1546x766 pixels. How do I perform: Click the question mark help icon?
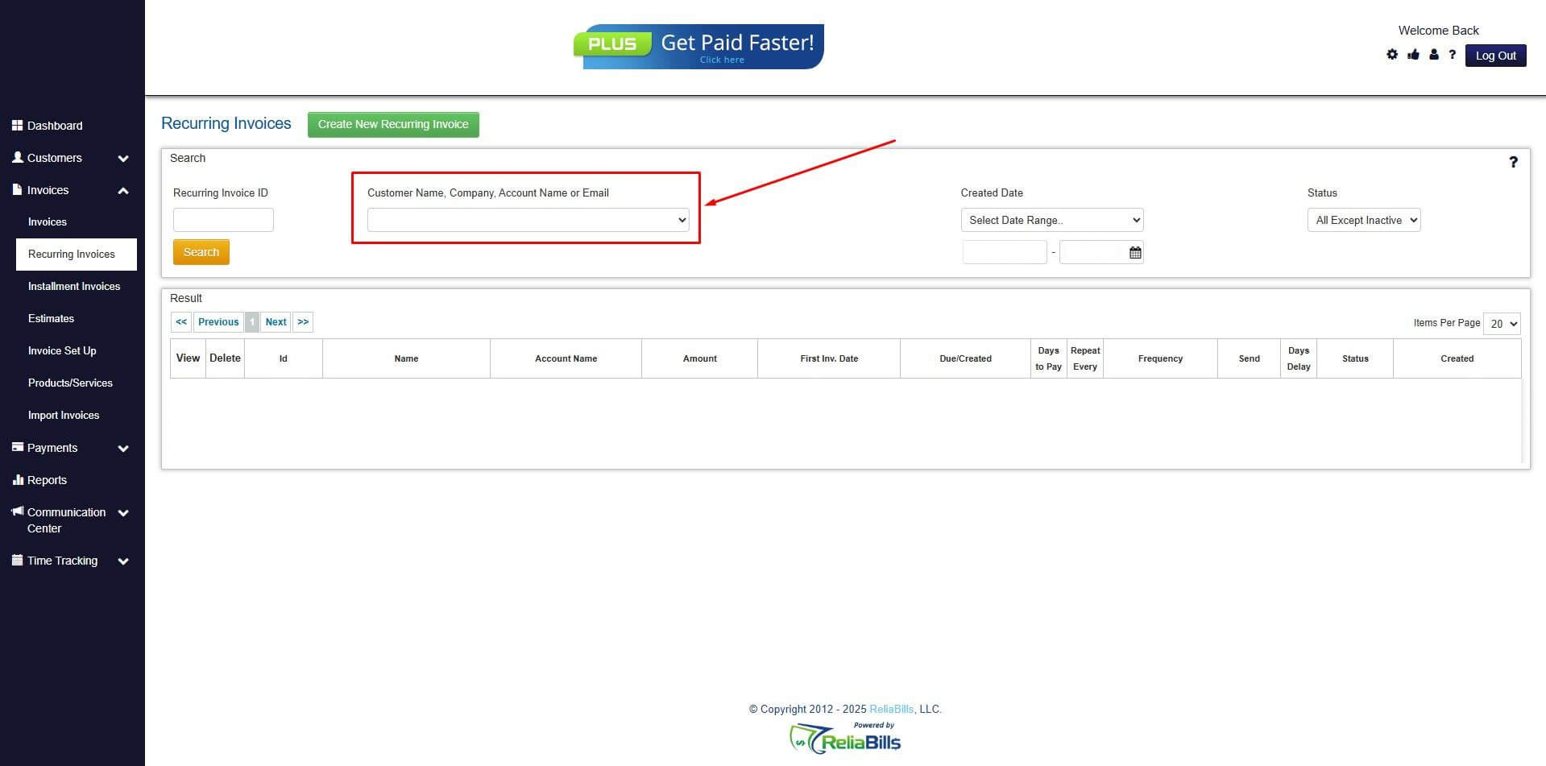[x=1453, y=55]
